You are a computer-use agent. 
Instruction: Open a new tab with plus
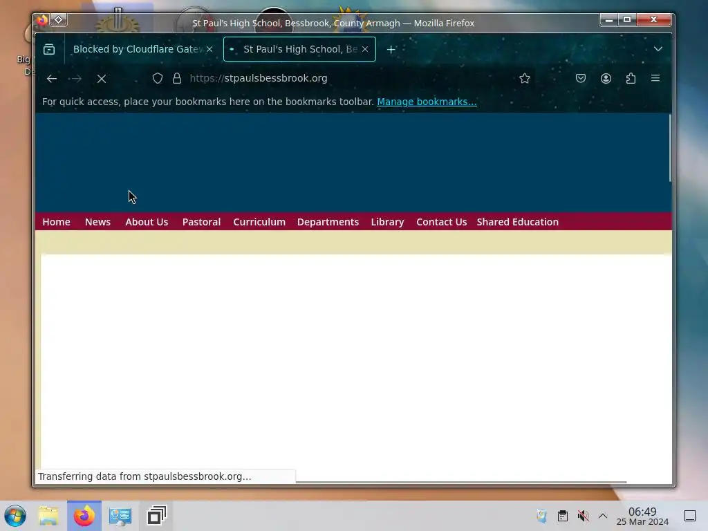click(x=391, y=50)
